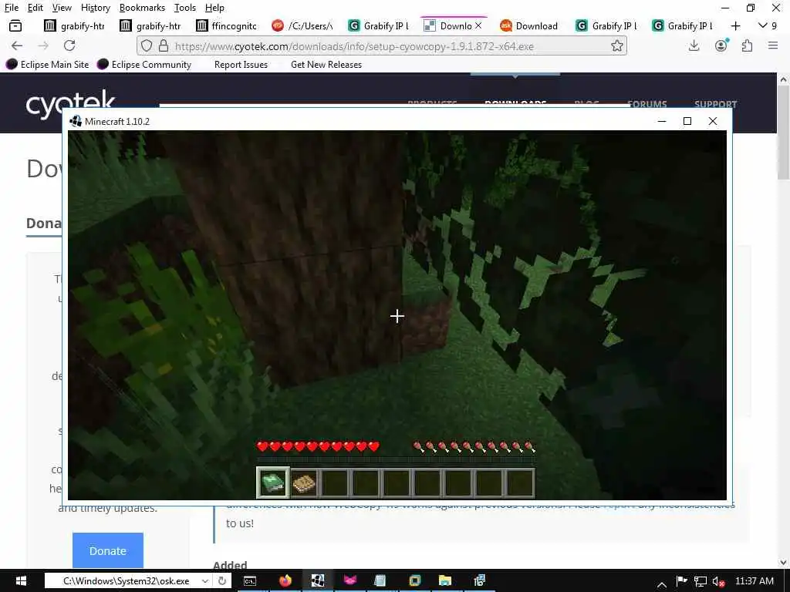Open the Firefox account icon
This screenshot has width=790, height=592.
tap(721, 45)
